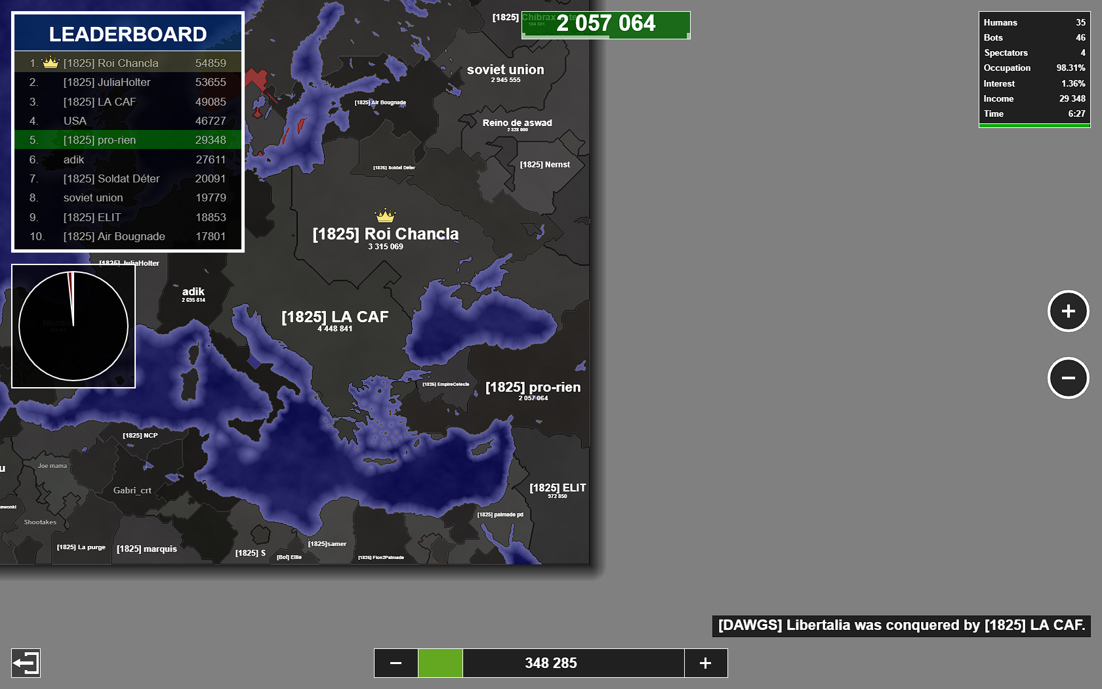The height and width of the screenshot is (689, 1102).
Task: Click Air Bougnade label on map
Action: pyautogui.click(x=380, y=102)
